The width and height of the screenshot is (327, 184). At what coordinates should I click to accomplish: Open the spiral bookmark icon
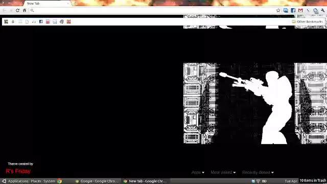(61, 21)
